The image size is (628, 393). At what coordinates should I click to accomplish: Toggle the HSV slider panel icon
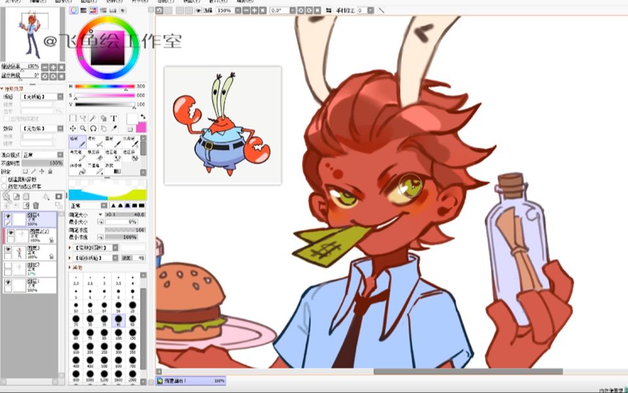(94, 10)
